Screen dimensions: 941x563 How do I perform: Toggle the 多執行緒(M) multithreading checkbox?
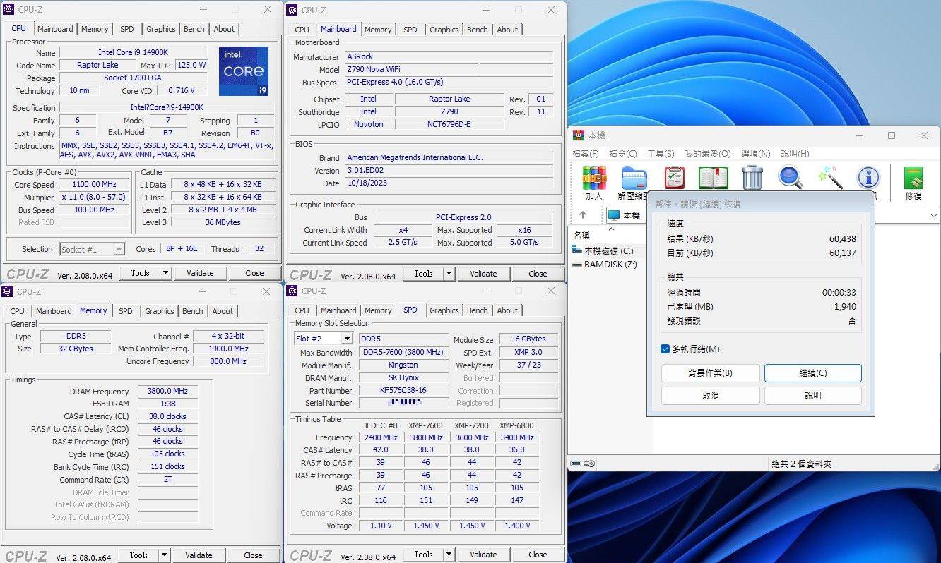665,349
